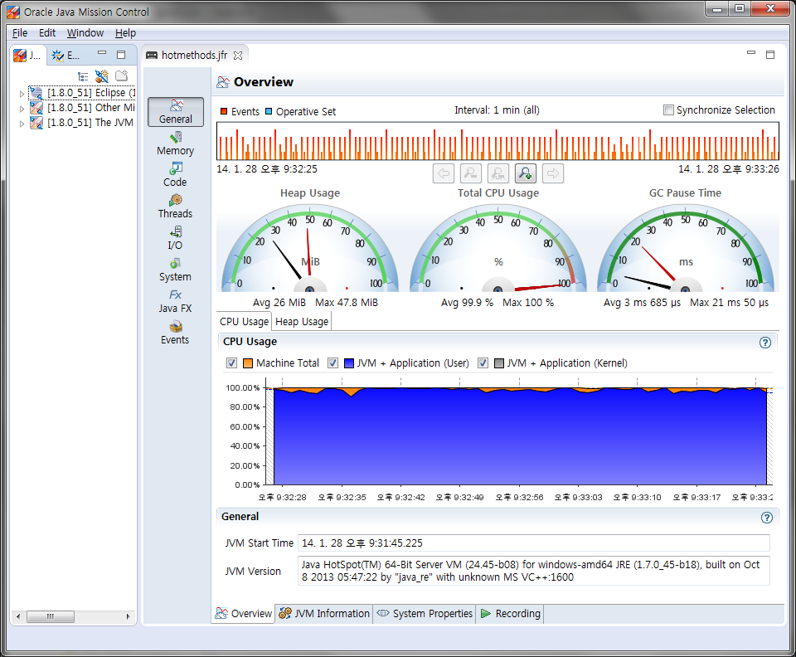796x657 pixels.
Task: Open the Threads tab group icon
Action: click(x=175, y=207)
